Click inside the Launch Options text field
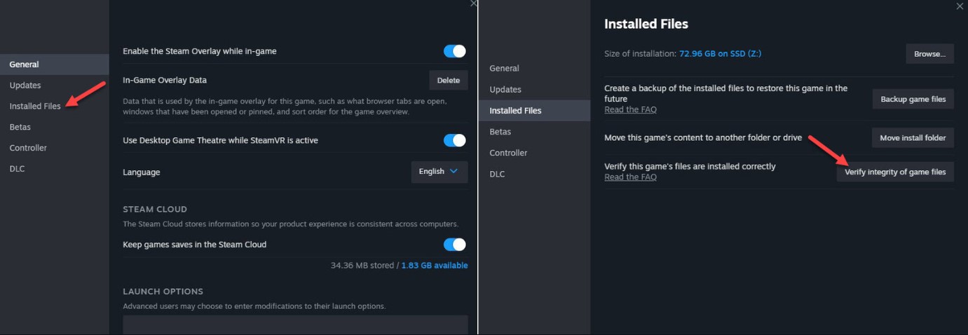The height and width of the screenshot is (335, 968). click(x=295, y=324)
